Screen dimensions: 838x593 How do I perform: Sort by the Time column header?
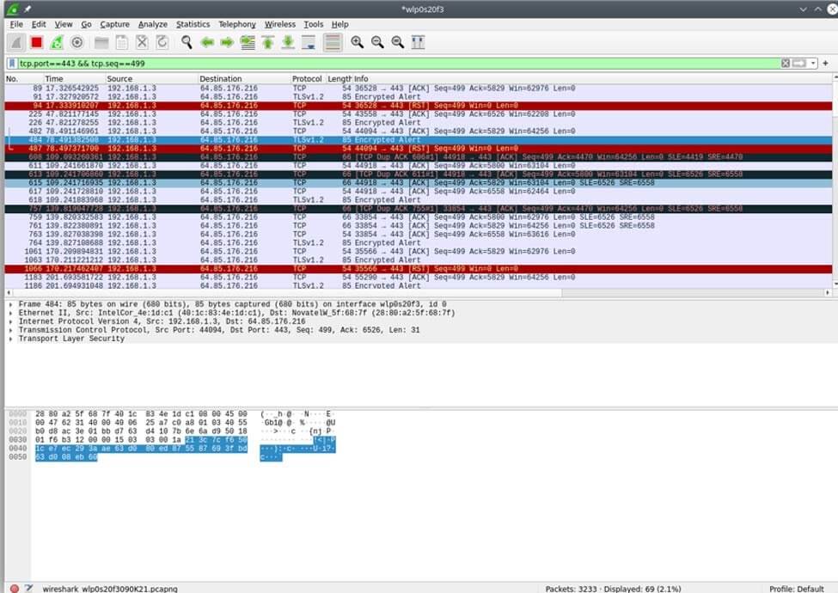(74, 78)
